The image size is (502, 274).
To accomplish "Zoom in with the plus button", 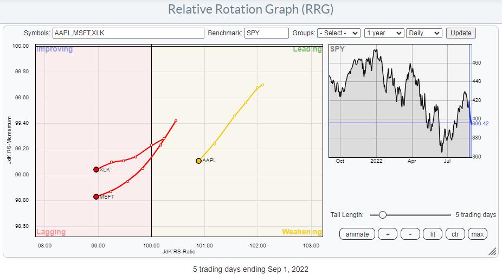I will click(388, 234).
